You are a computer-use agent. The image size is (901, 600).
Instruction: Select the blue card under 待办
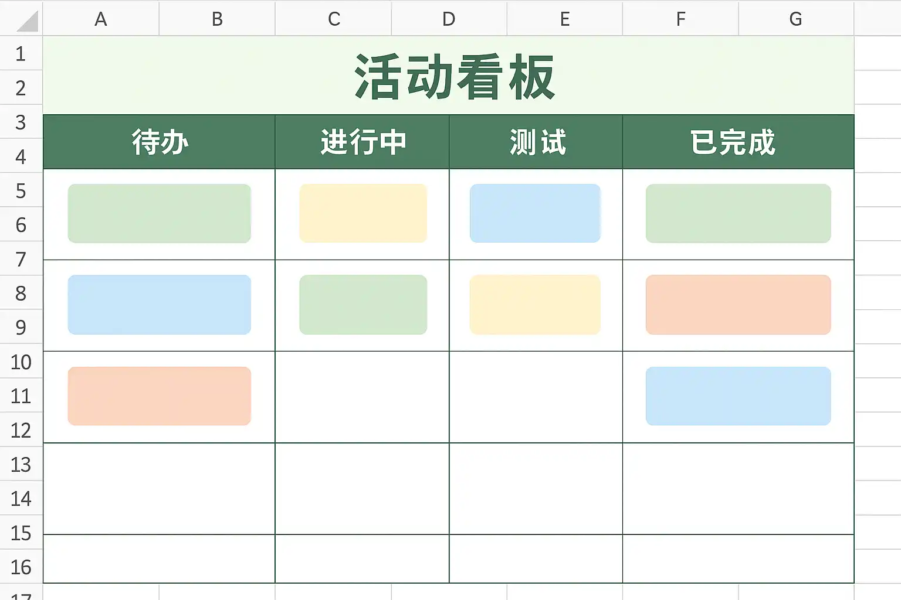[x=160, y=305]
